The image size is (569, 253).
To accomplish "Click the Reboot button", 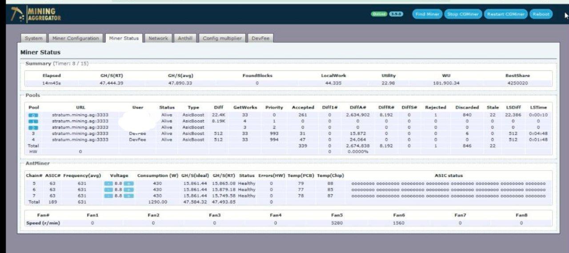I will 541,14.
